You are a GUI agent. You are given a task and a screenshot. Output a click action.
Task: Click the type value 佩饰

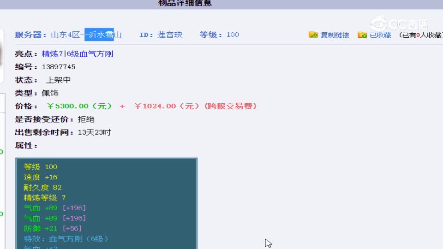[x=50, y=93]
